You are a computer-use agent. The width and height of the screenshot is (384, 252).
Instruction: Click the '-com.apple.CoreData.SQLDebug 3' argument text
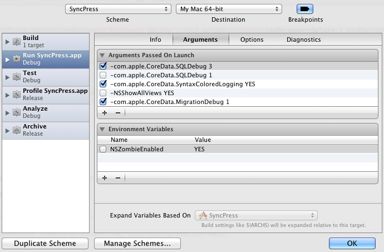[161, 66]
